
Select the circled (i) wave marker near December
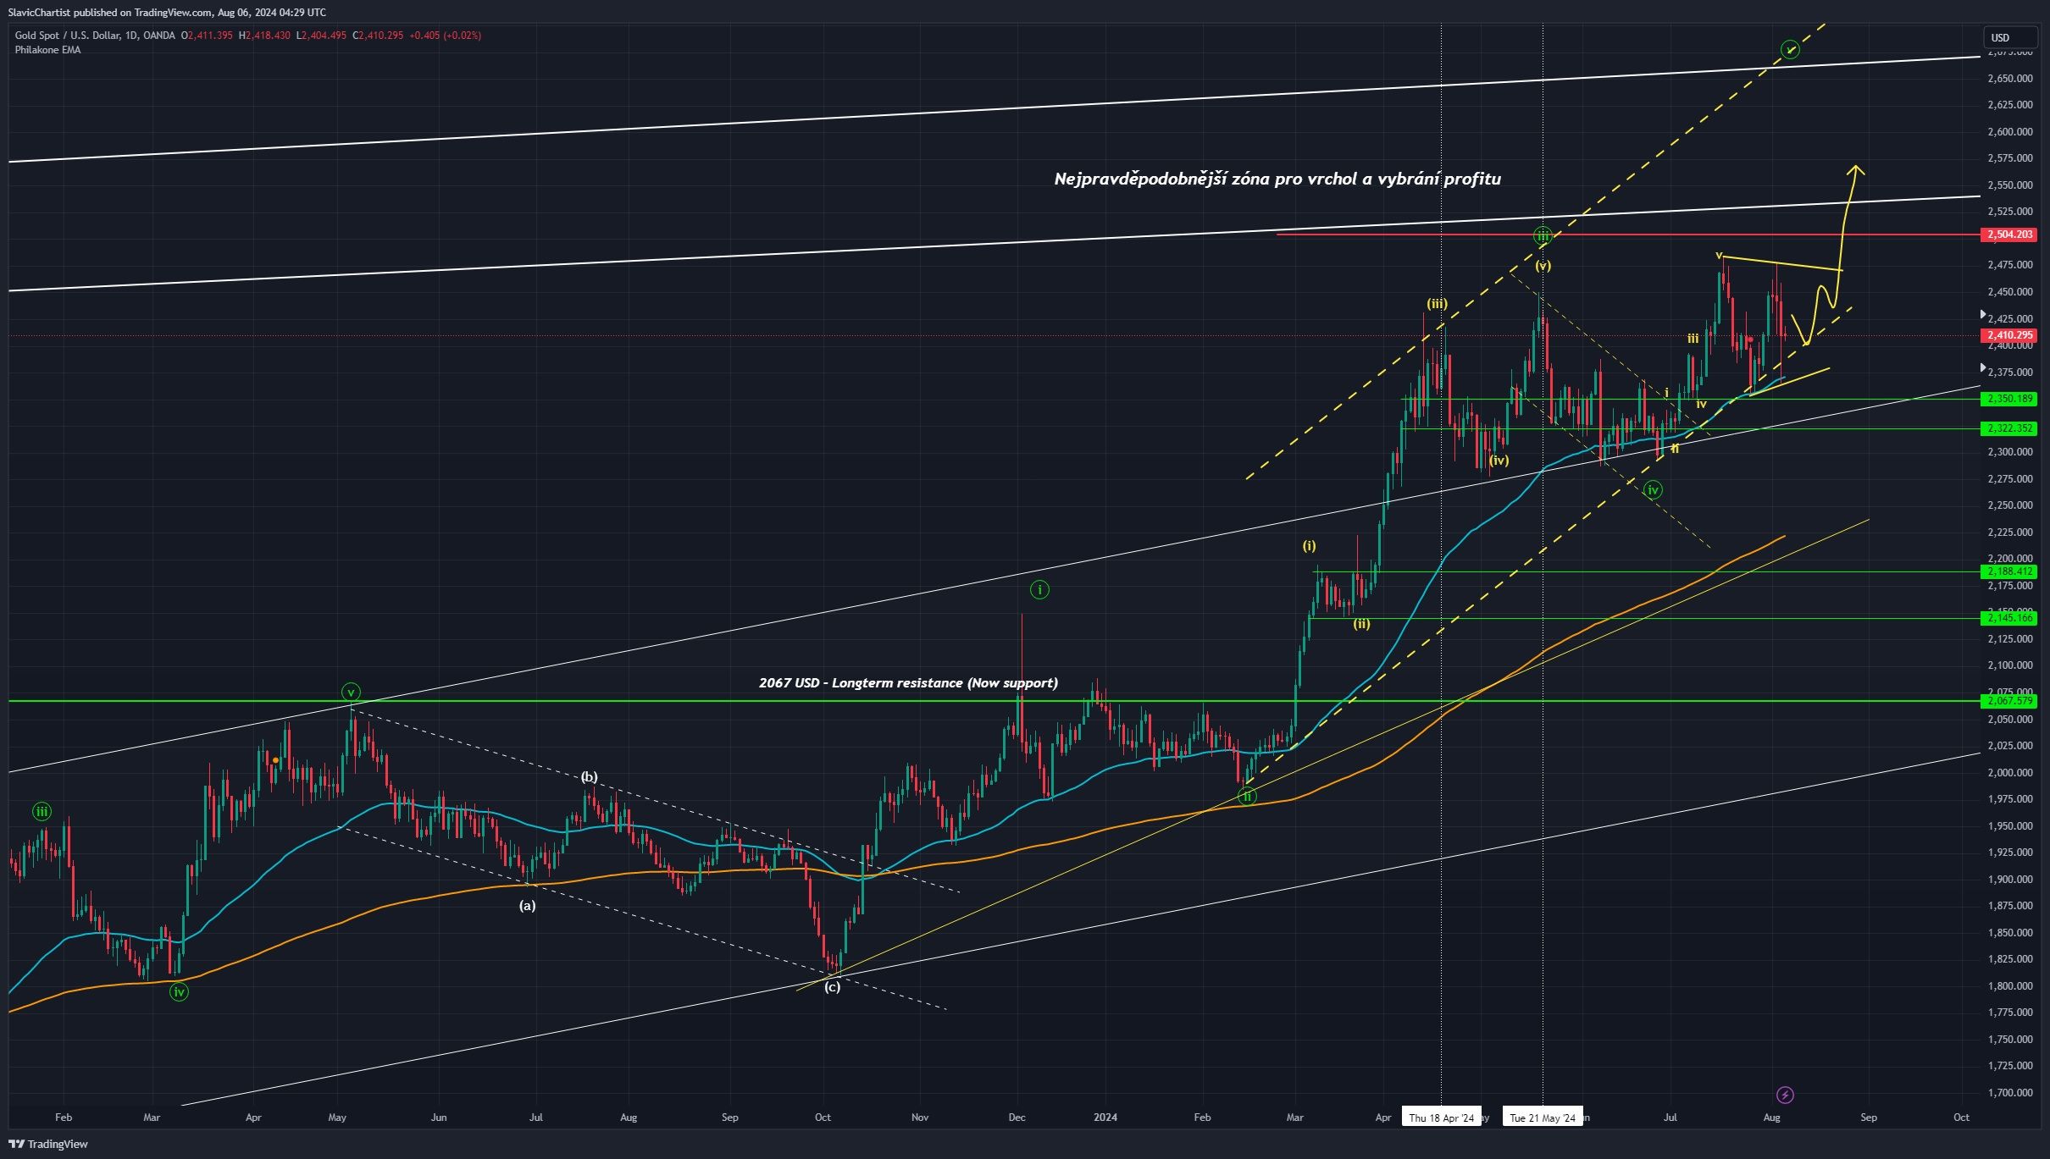click(x=1039, y=589)
